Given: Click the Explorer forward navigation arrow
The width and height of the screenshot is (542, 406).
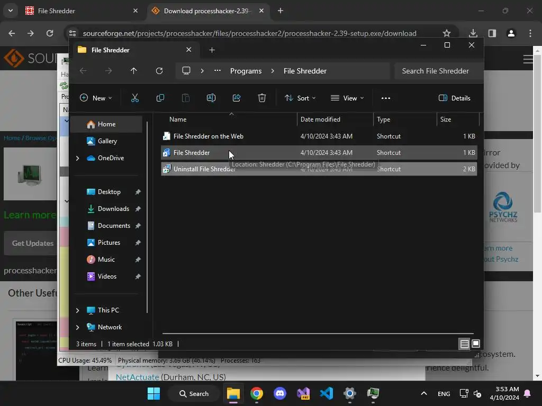Looking at the screenshot, I should [108, 71].
